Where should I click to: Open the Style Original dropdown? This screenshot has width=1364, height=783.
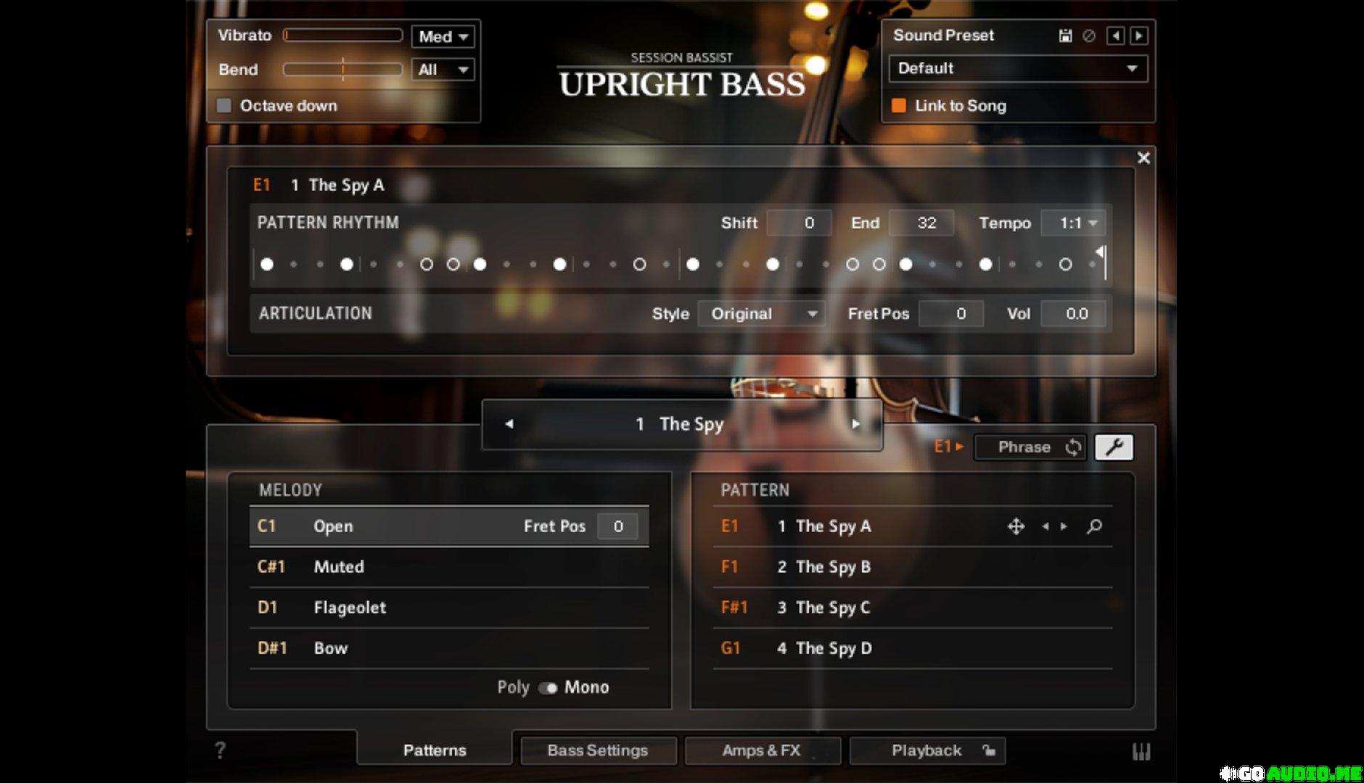pos(760,314)
